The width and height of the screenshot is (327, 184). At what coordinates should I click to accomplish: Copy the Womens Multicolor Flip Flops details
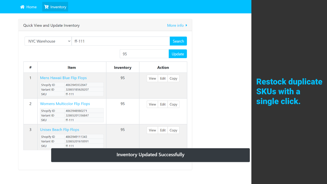(x=173, y=104)
